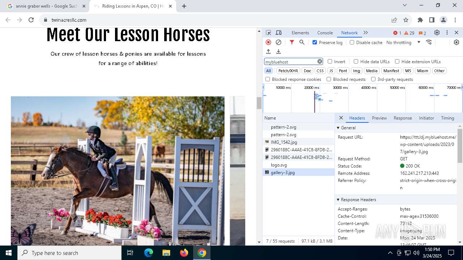Open the Response tab of the request
Image resolution: width=463 pixels, height=260 pixels.
tap(403, 118)
